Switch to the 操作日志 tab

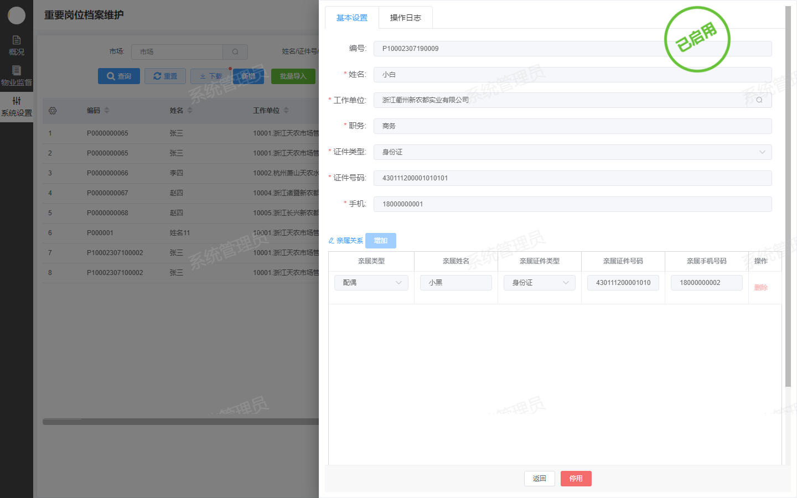405,18
